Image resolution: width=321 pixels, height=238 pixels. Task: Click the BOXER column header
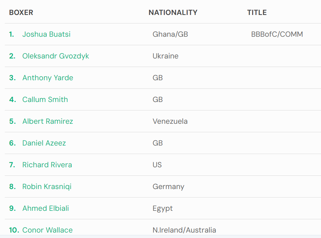21,13
